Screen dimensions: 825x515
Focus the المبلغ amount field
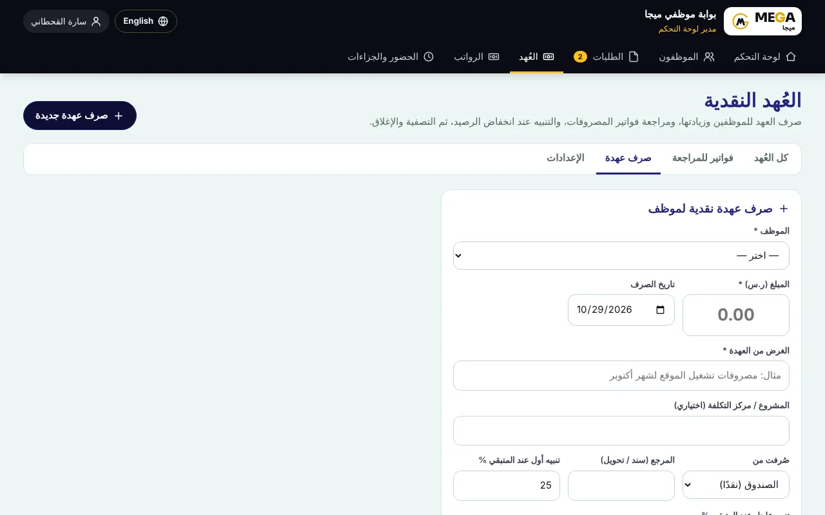tap(736, 315)
